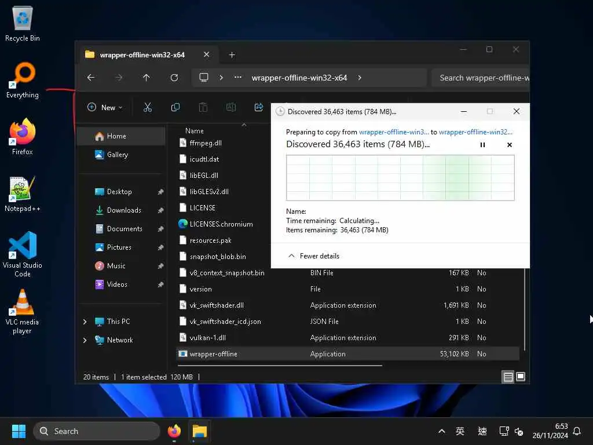This screenshot has height=445, width=593.
Task: Open VLC media player desktop shortcut
Action: [x=23, y=312]
